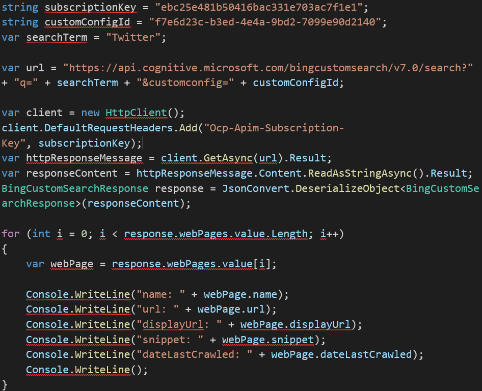
Task: Click webPage.snippet in the WriteLine call
Action: [268, 340]
